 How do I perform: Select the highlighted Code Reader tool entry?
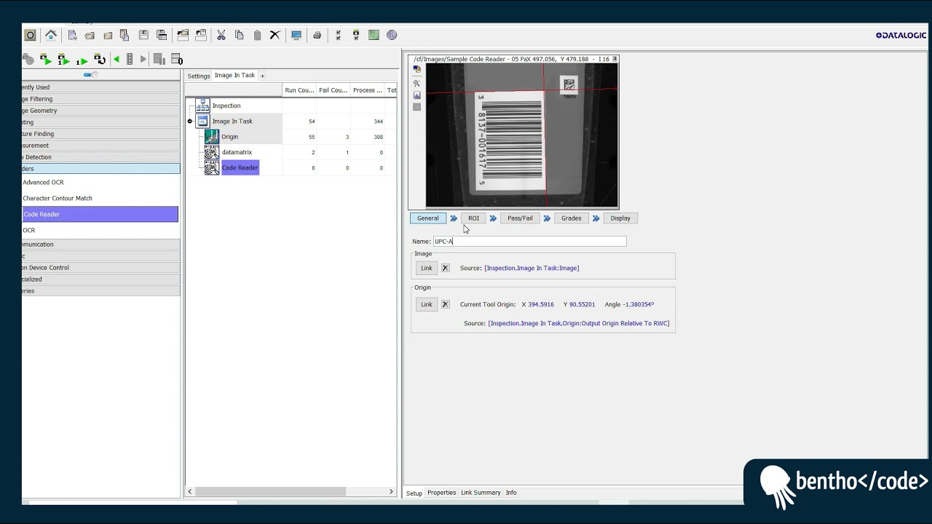tap(100, 214)
